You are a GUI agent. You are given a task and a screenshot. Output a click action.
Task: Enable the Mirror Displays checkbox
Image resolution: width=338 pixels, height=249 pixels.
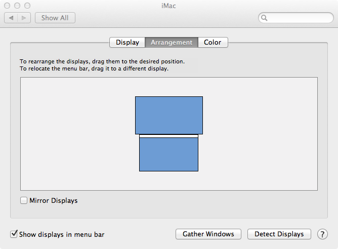click(x=24, y=200)
